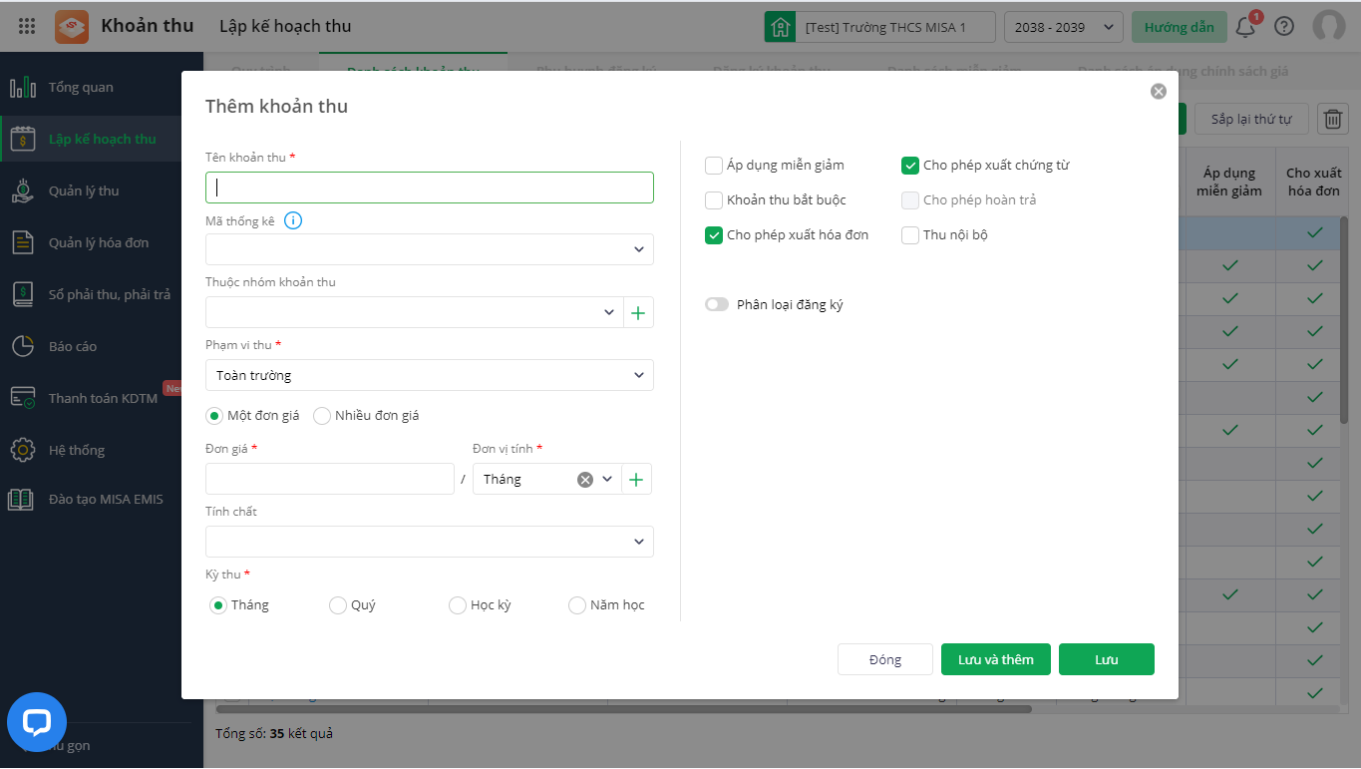This screenshot has height=769, width=1361.
Task: Clear the Tháng unit with the X icon
Action: pyautogui.click(x=585, y=480)
